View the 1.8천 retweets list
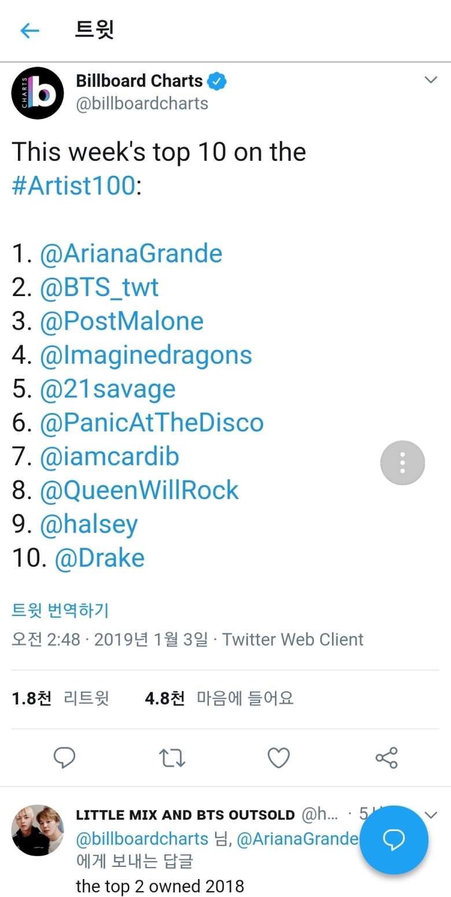The image size is (451, 897). coord(60,698)
